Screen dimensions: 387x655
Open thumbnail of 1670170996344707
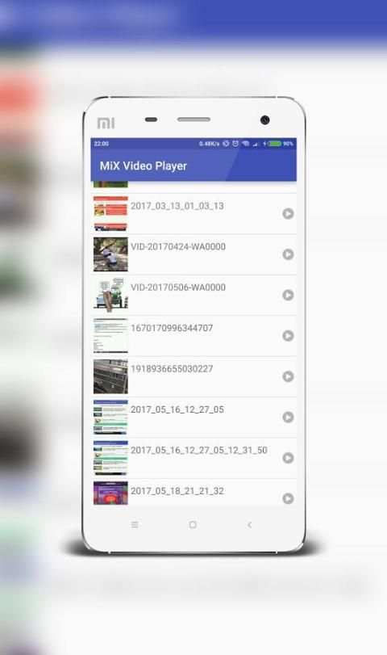(x=110, y=336)
